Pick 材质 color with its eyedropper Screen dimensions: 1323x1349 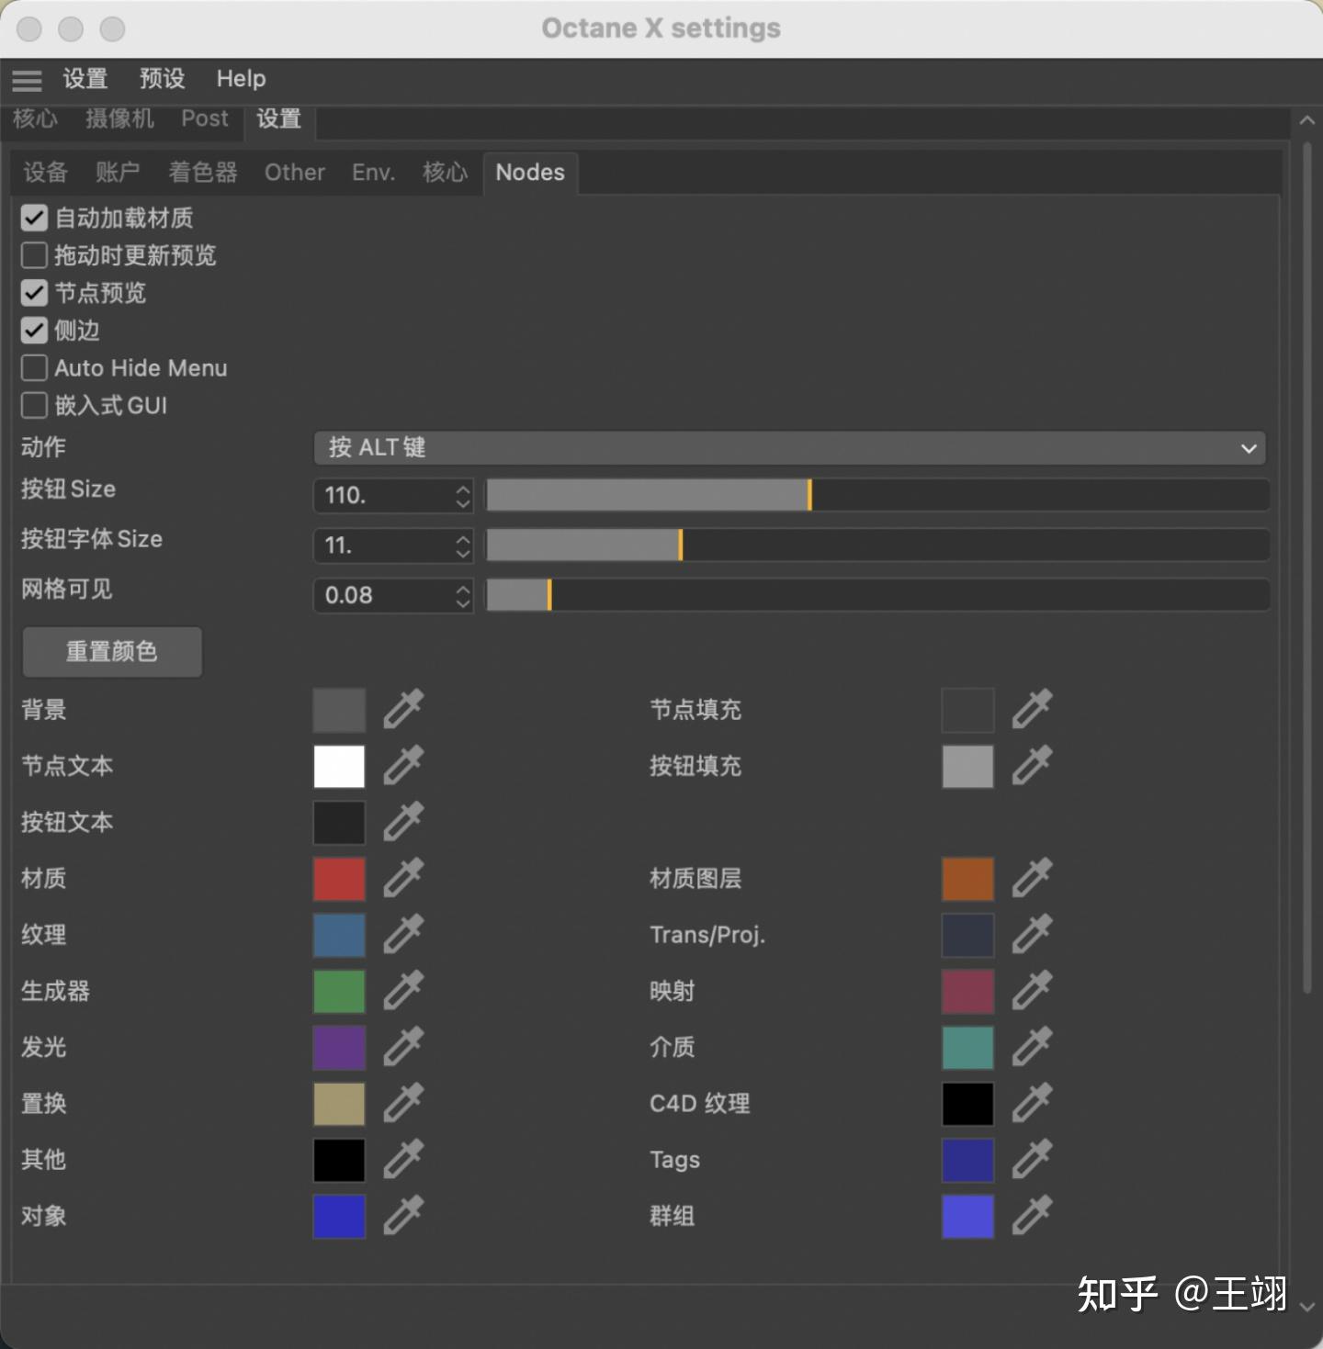pyautogui.click(x=403, y=878)
